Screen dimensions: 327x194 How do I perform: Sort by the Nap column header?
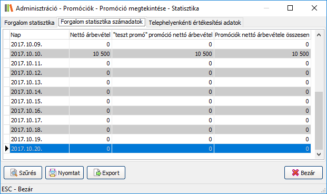39,35
